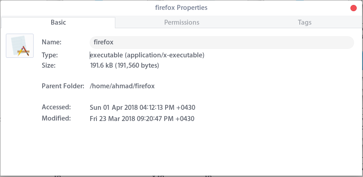Click the Accessed: label
Screen dimensions: 363x177
(x=56, y=107)
